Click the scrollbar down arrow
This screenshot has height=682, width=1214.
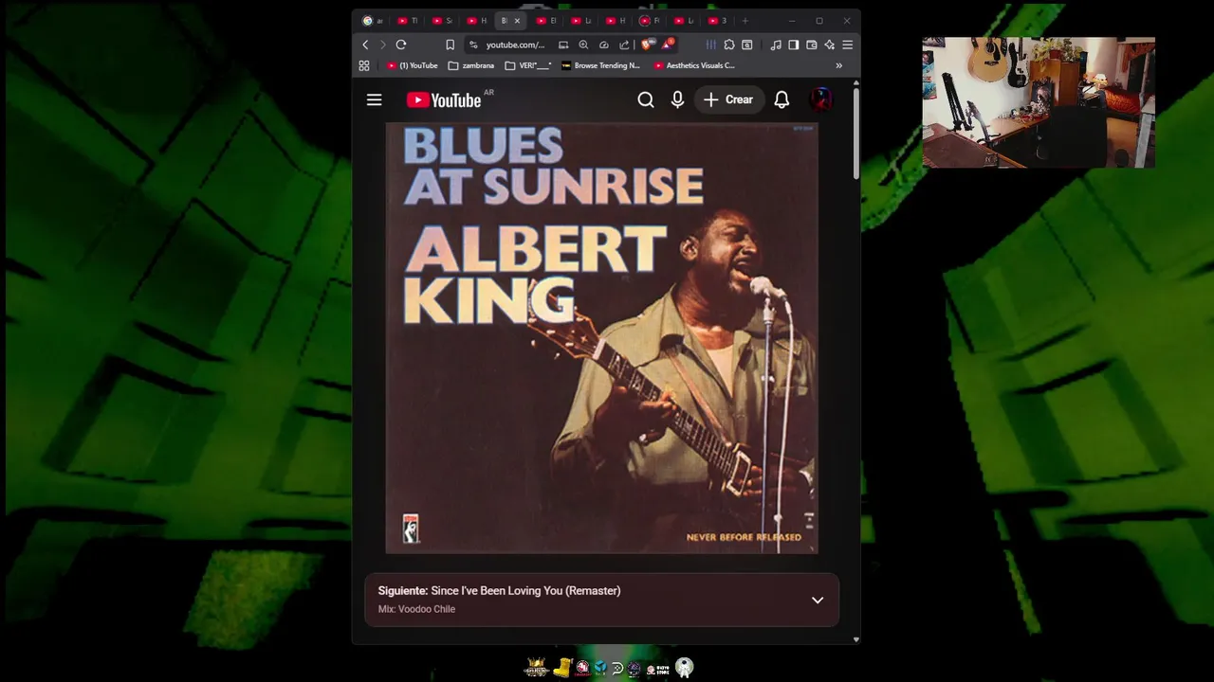(855, 639)
